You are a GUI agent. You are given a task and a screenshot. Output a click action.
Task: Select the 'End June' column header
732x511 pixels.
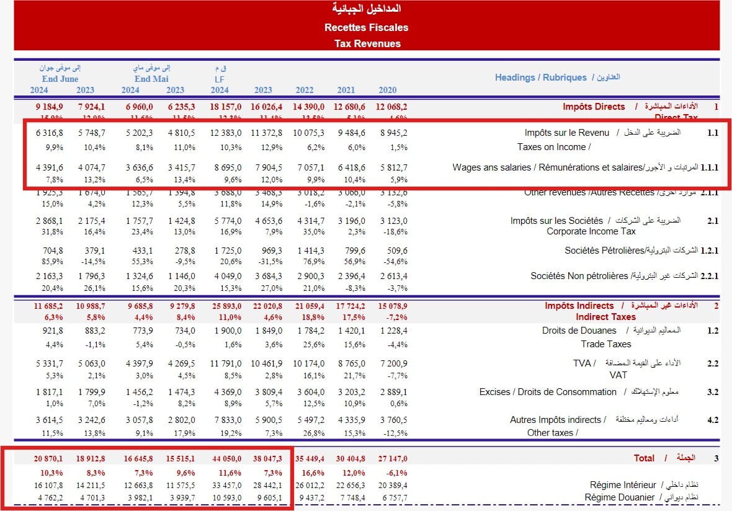point(61,79)
